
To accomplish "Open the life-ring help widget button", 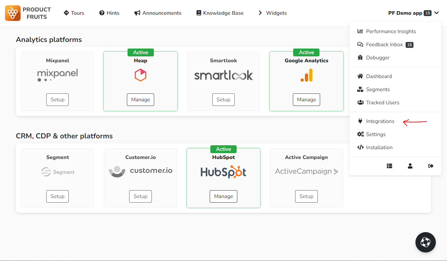I will [426, 242].
